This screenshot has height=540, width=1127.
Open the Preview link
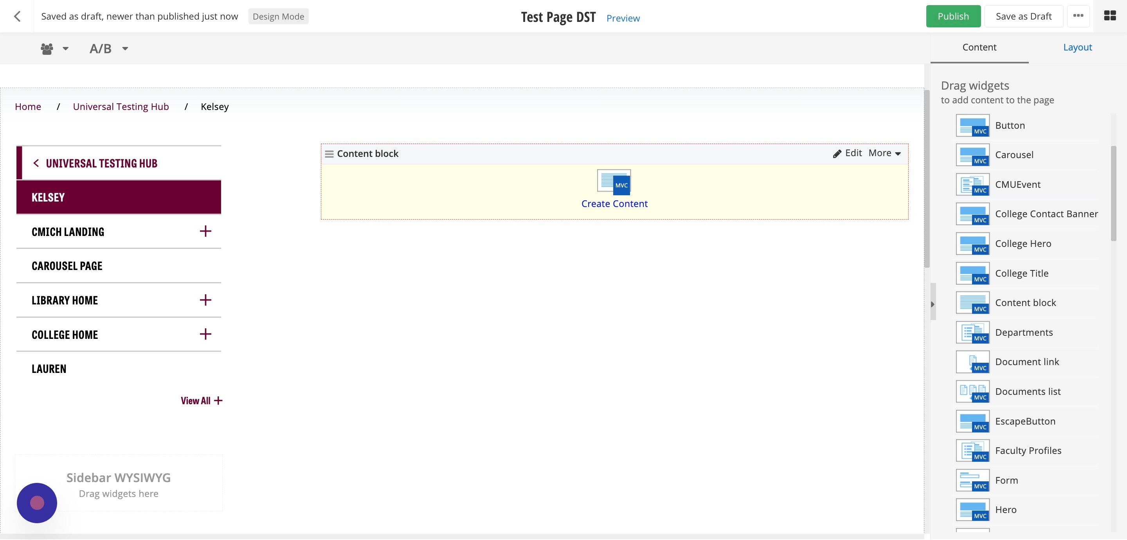point(623,18)
